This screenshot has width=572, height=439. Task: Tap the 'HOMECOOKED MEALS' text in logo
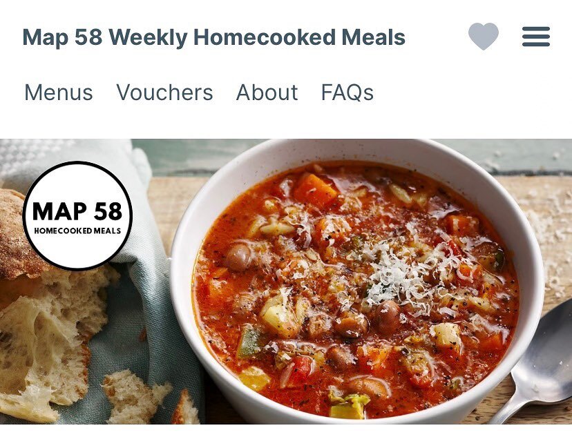point(77,231)
